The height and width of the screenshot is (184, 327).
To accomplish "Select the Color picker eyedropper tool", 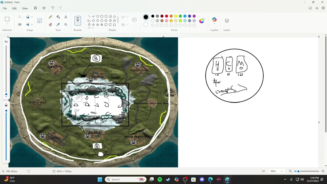I will (x=58, y=25).
